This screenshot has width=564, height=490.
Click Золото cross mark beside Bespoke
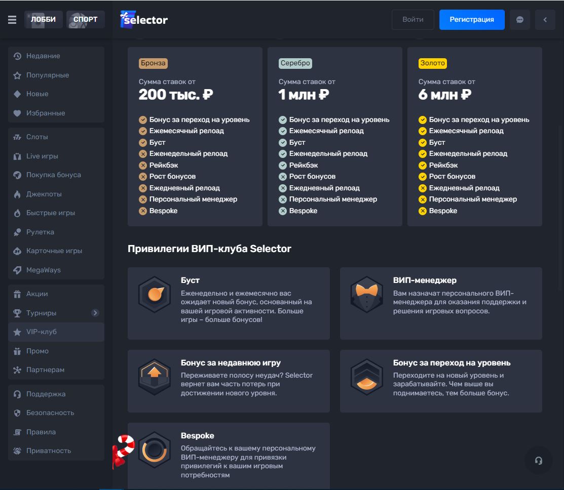point(423,211)
